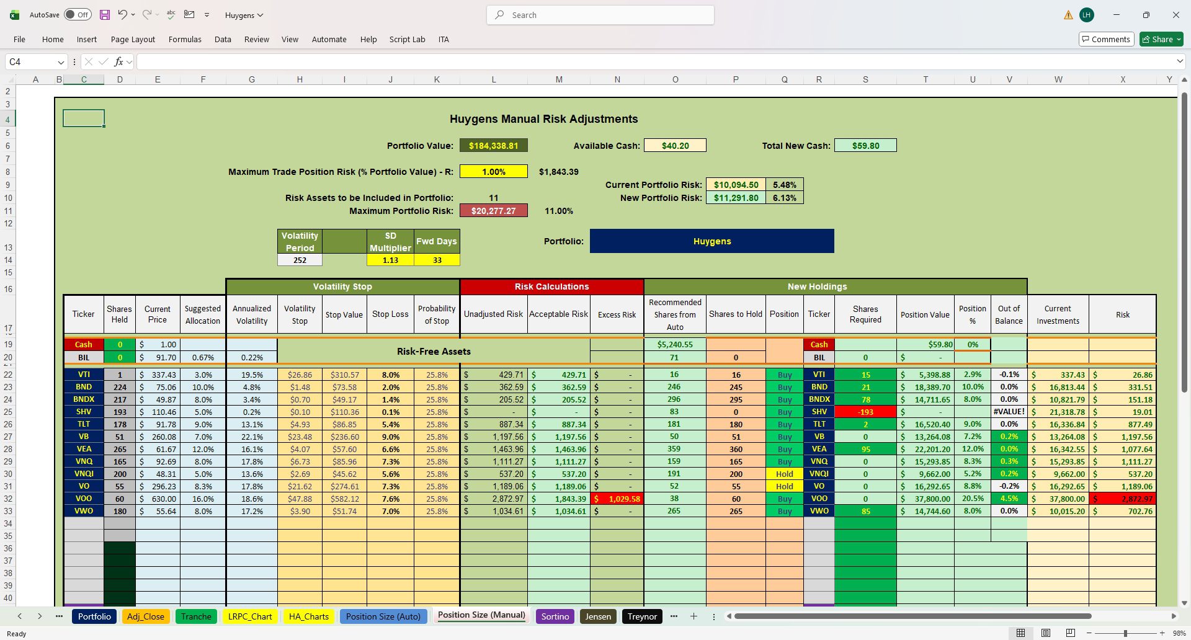The width and height of the screenshot is (1191, 640).
Task: Select the 1.00% maximum trade risk cell
Action: click(494, 172)
